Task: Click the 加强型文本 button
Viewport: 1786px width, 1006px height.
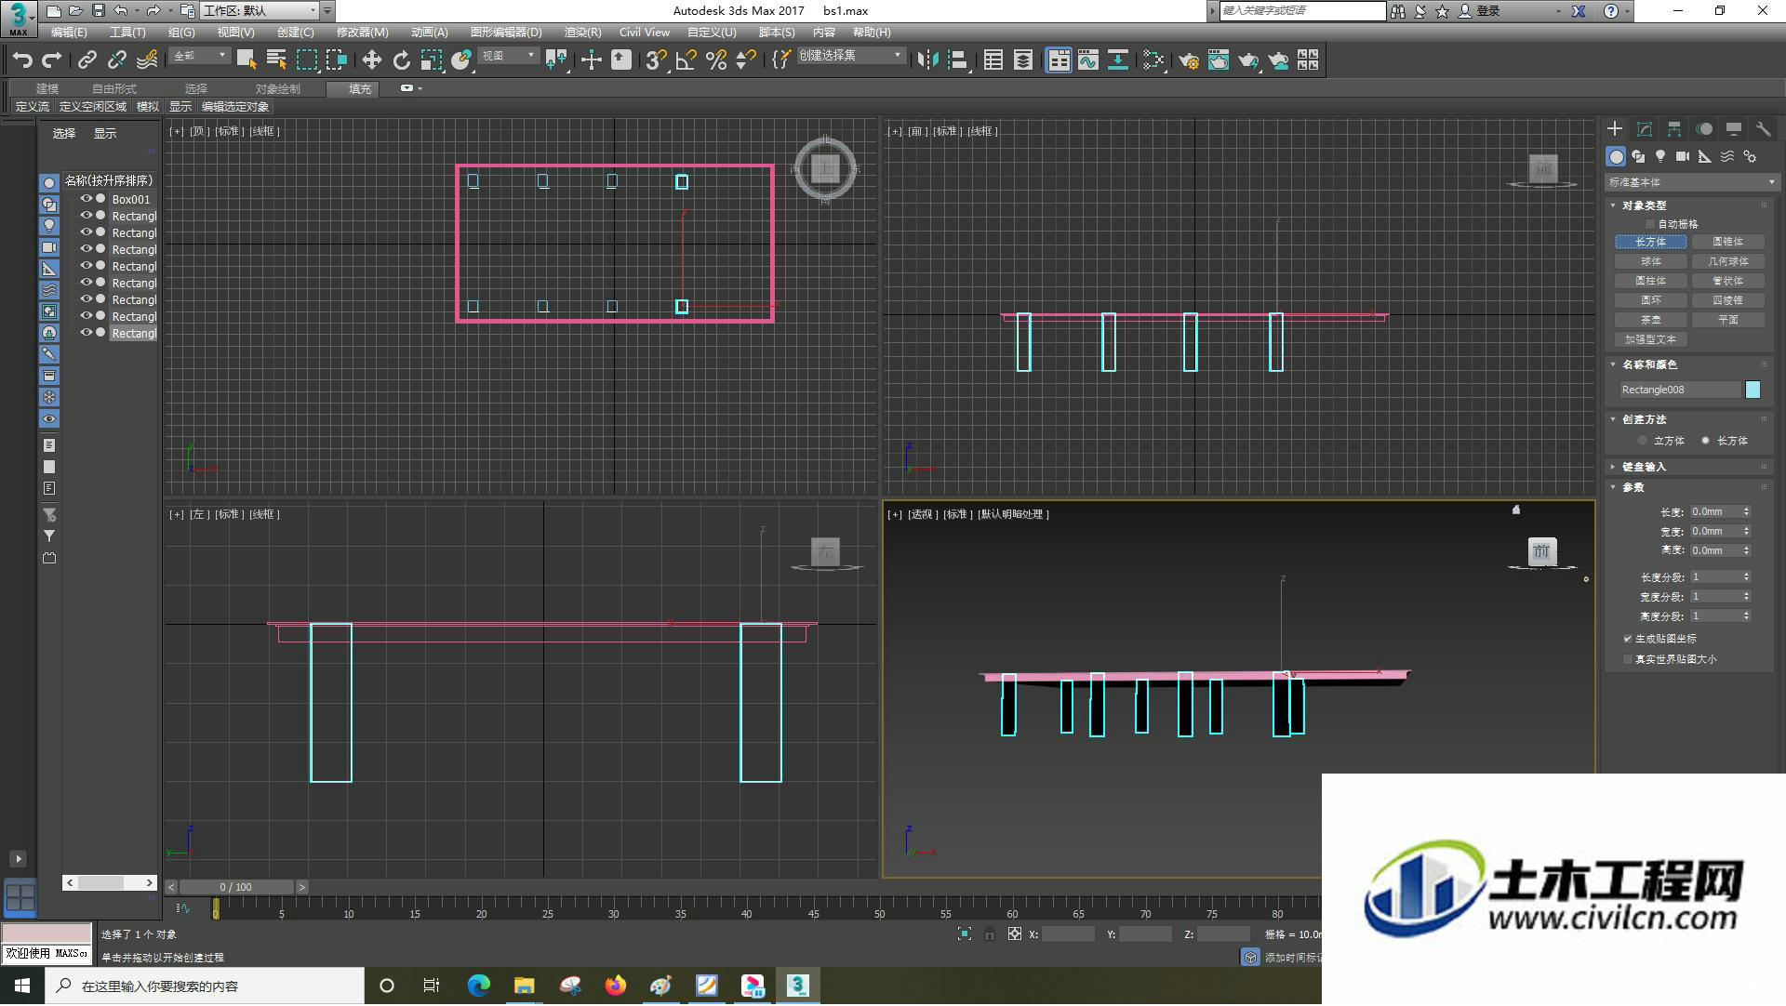Action: pos(1651,339)
